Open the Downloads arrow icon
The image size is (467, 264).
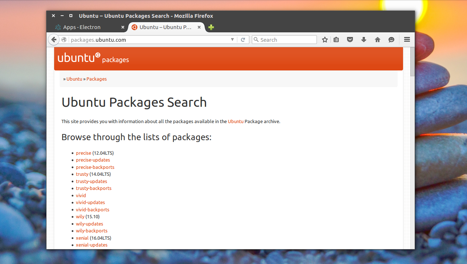tap(364, 40)
